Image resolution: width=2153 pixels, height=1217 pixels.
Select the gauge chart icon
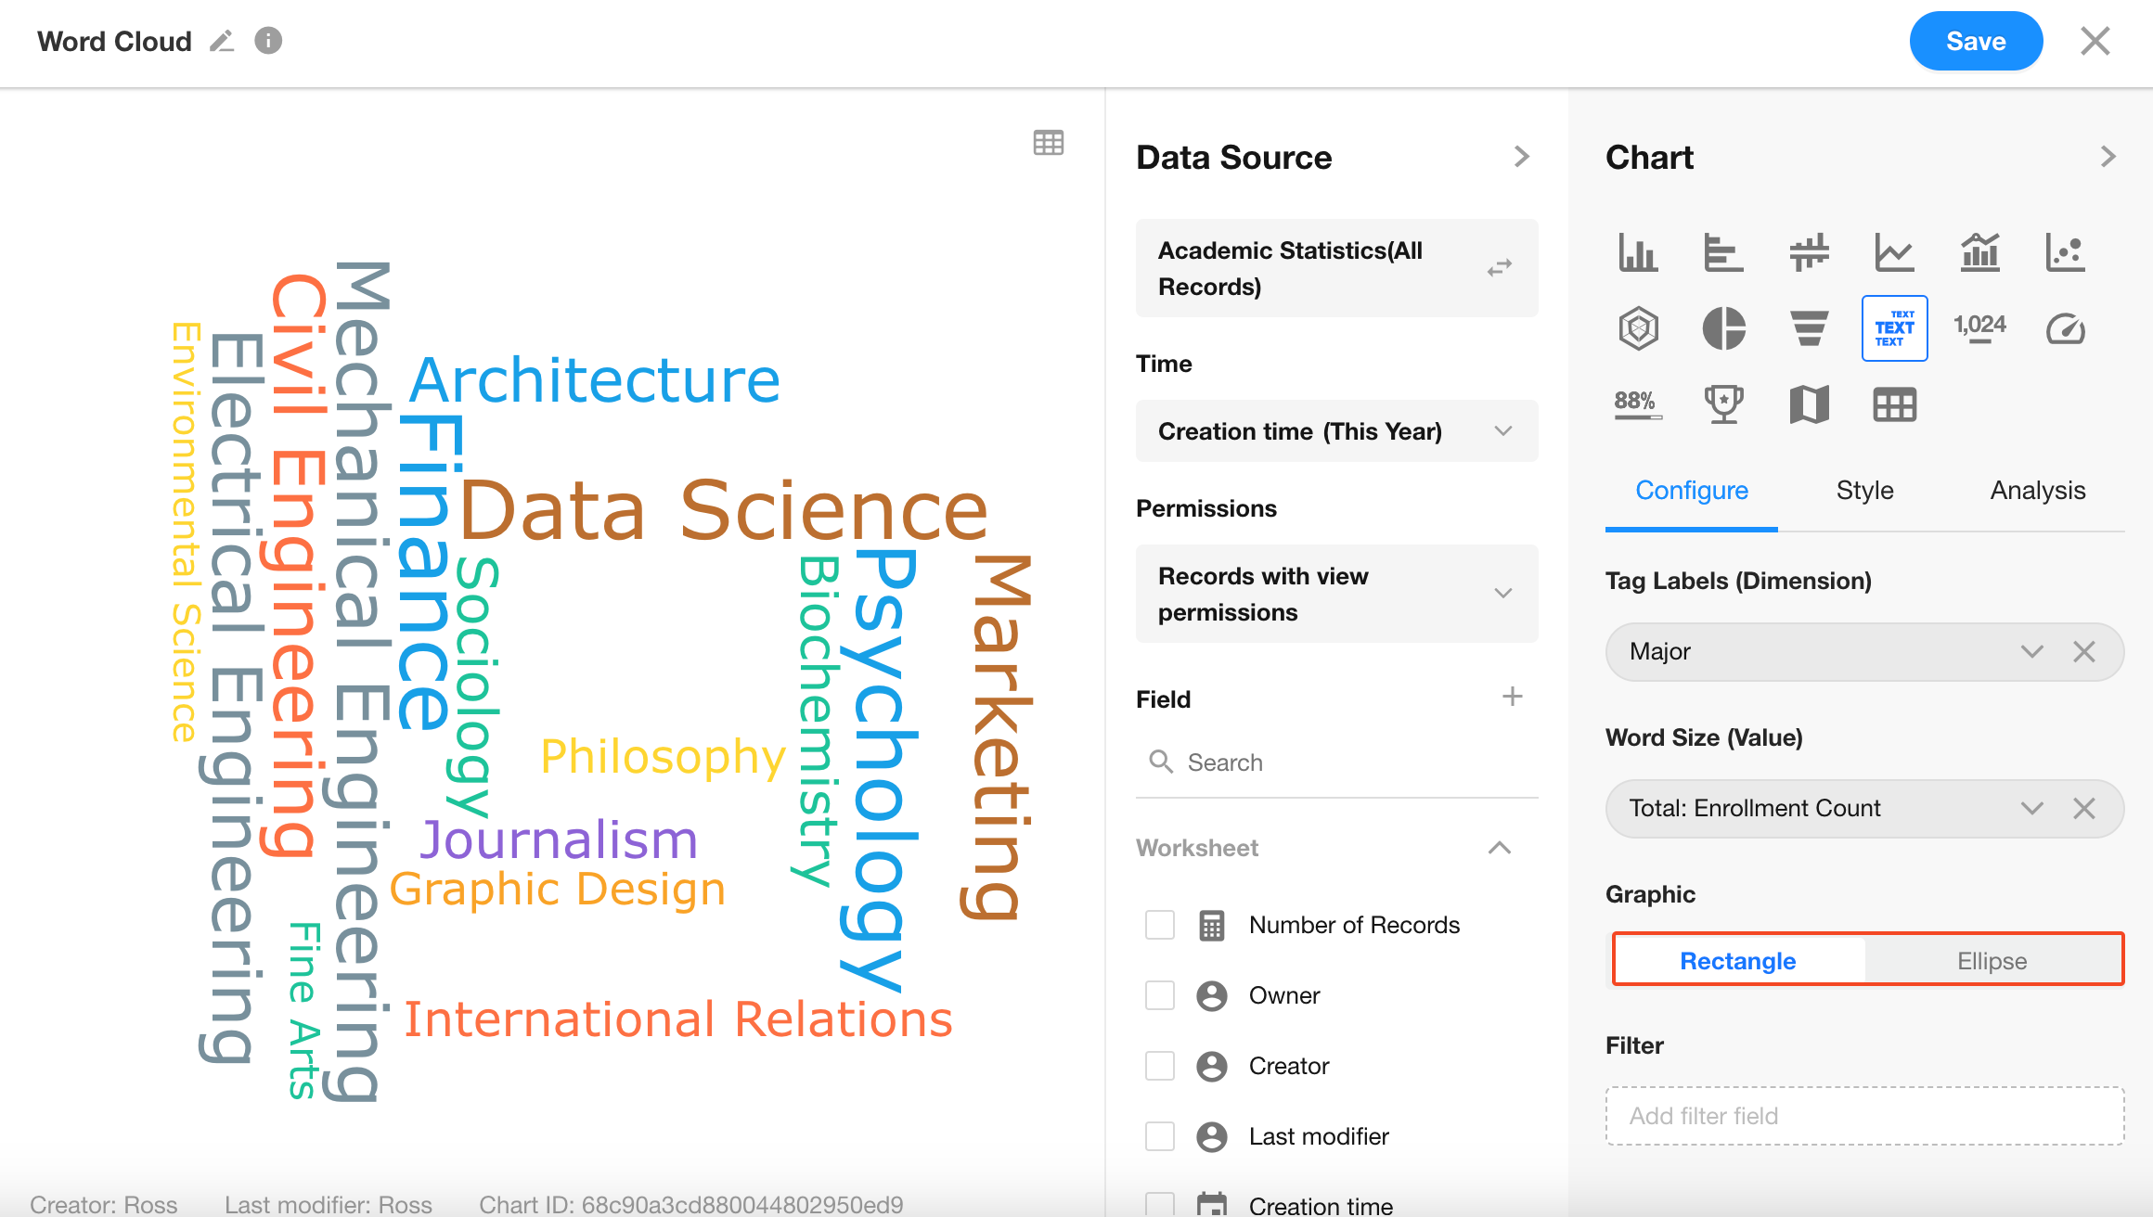2065,328
